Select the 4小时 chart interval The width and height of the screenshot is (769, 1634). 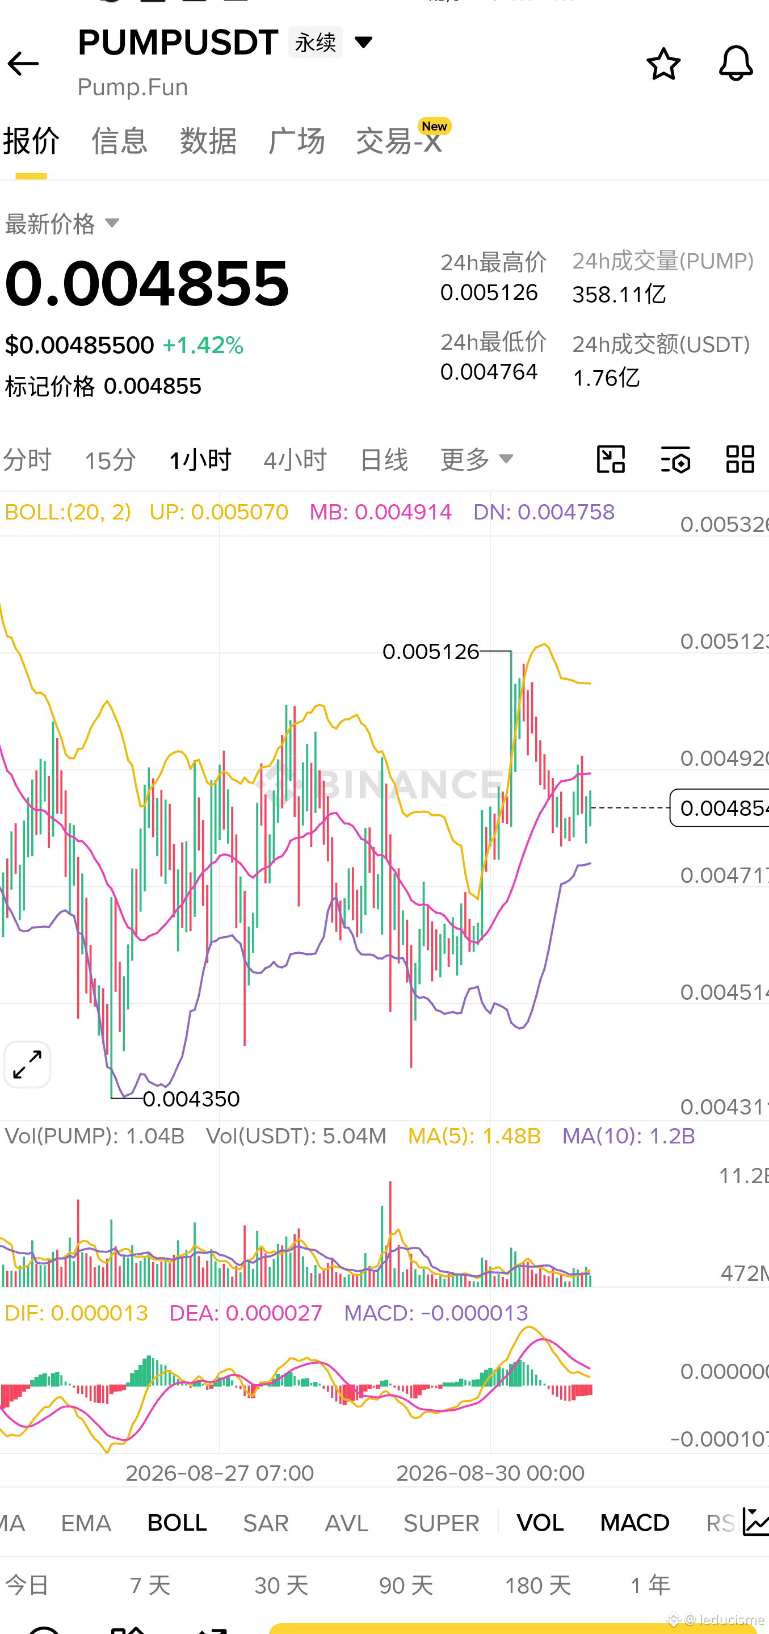click(296, 459)
